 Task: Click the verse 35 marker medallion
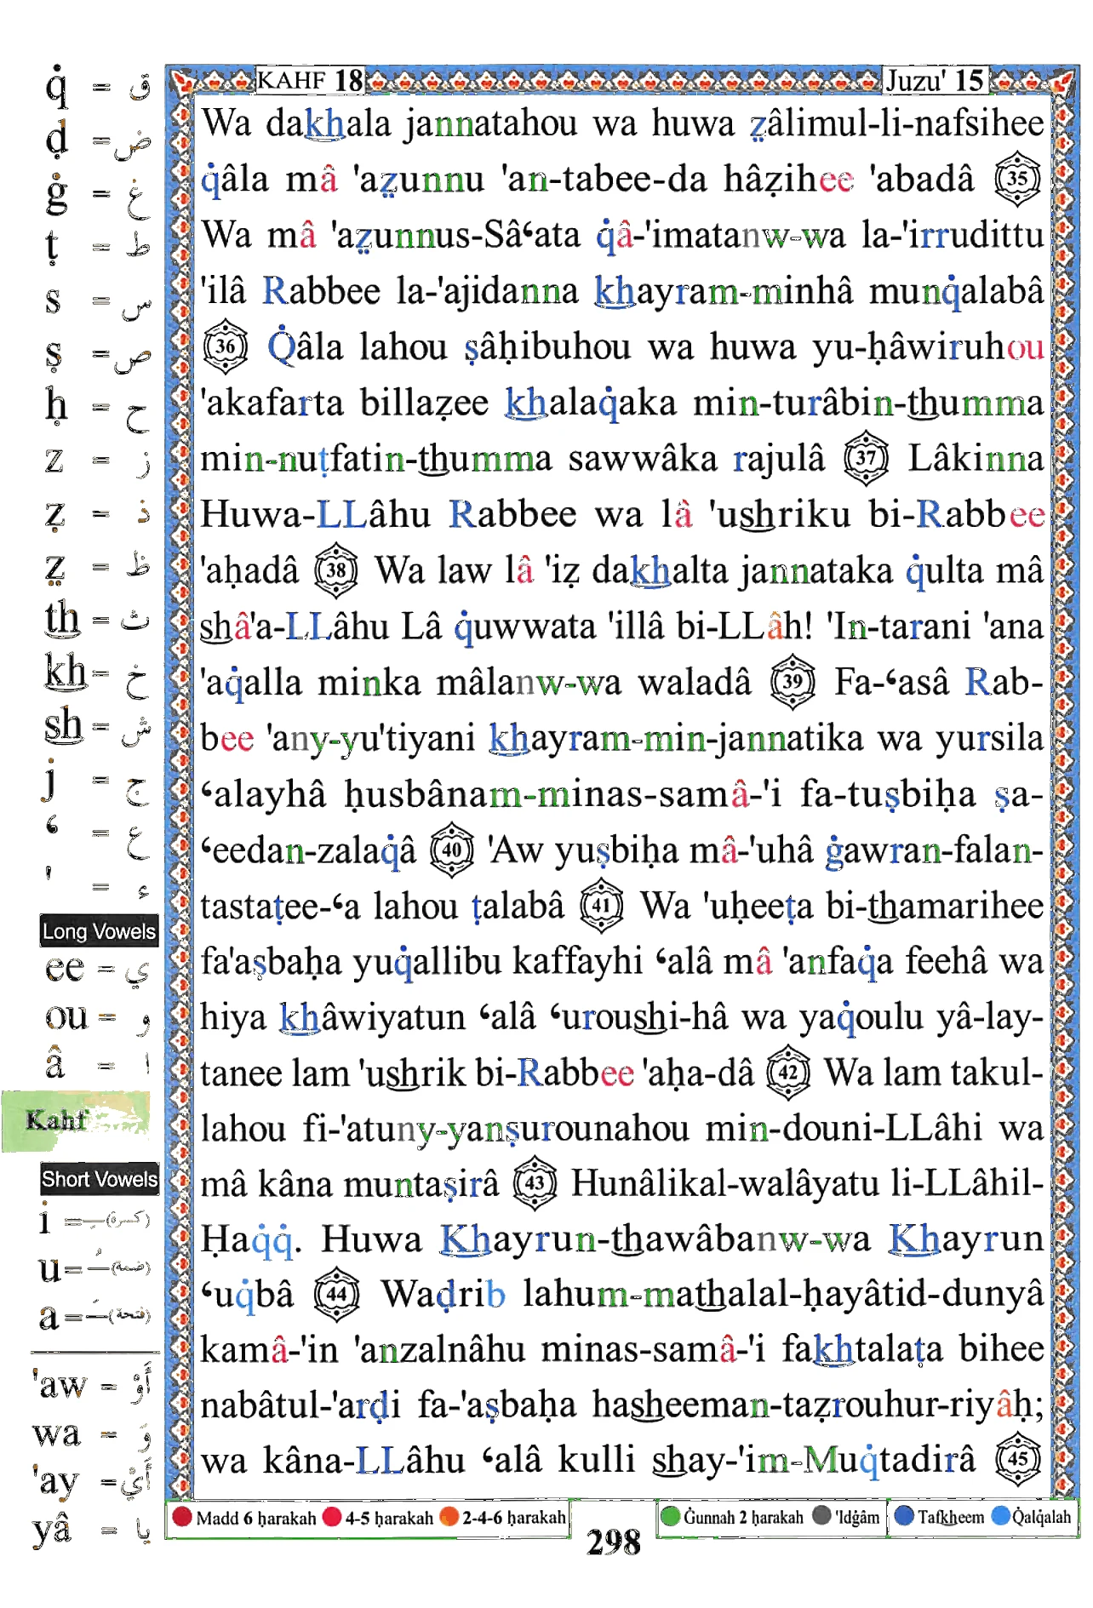(x=1017, y=180)
